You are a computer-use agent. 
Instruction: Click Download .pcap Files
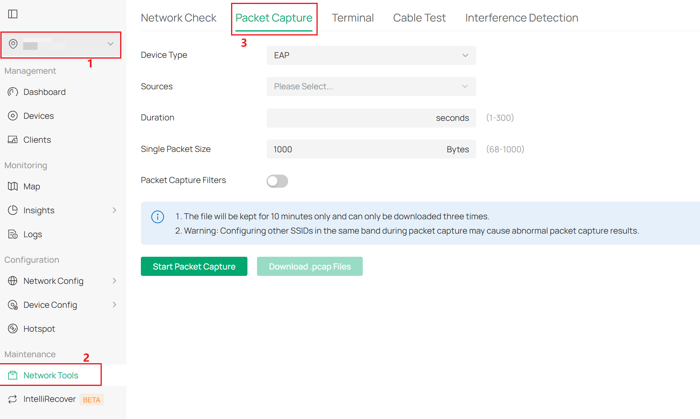[x=310, y=266]
